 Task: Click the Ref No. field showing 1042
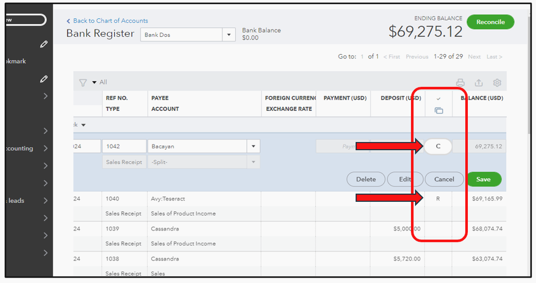tap(124, 147)
